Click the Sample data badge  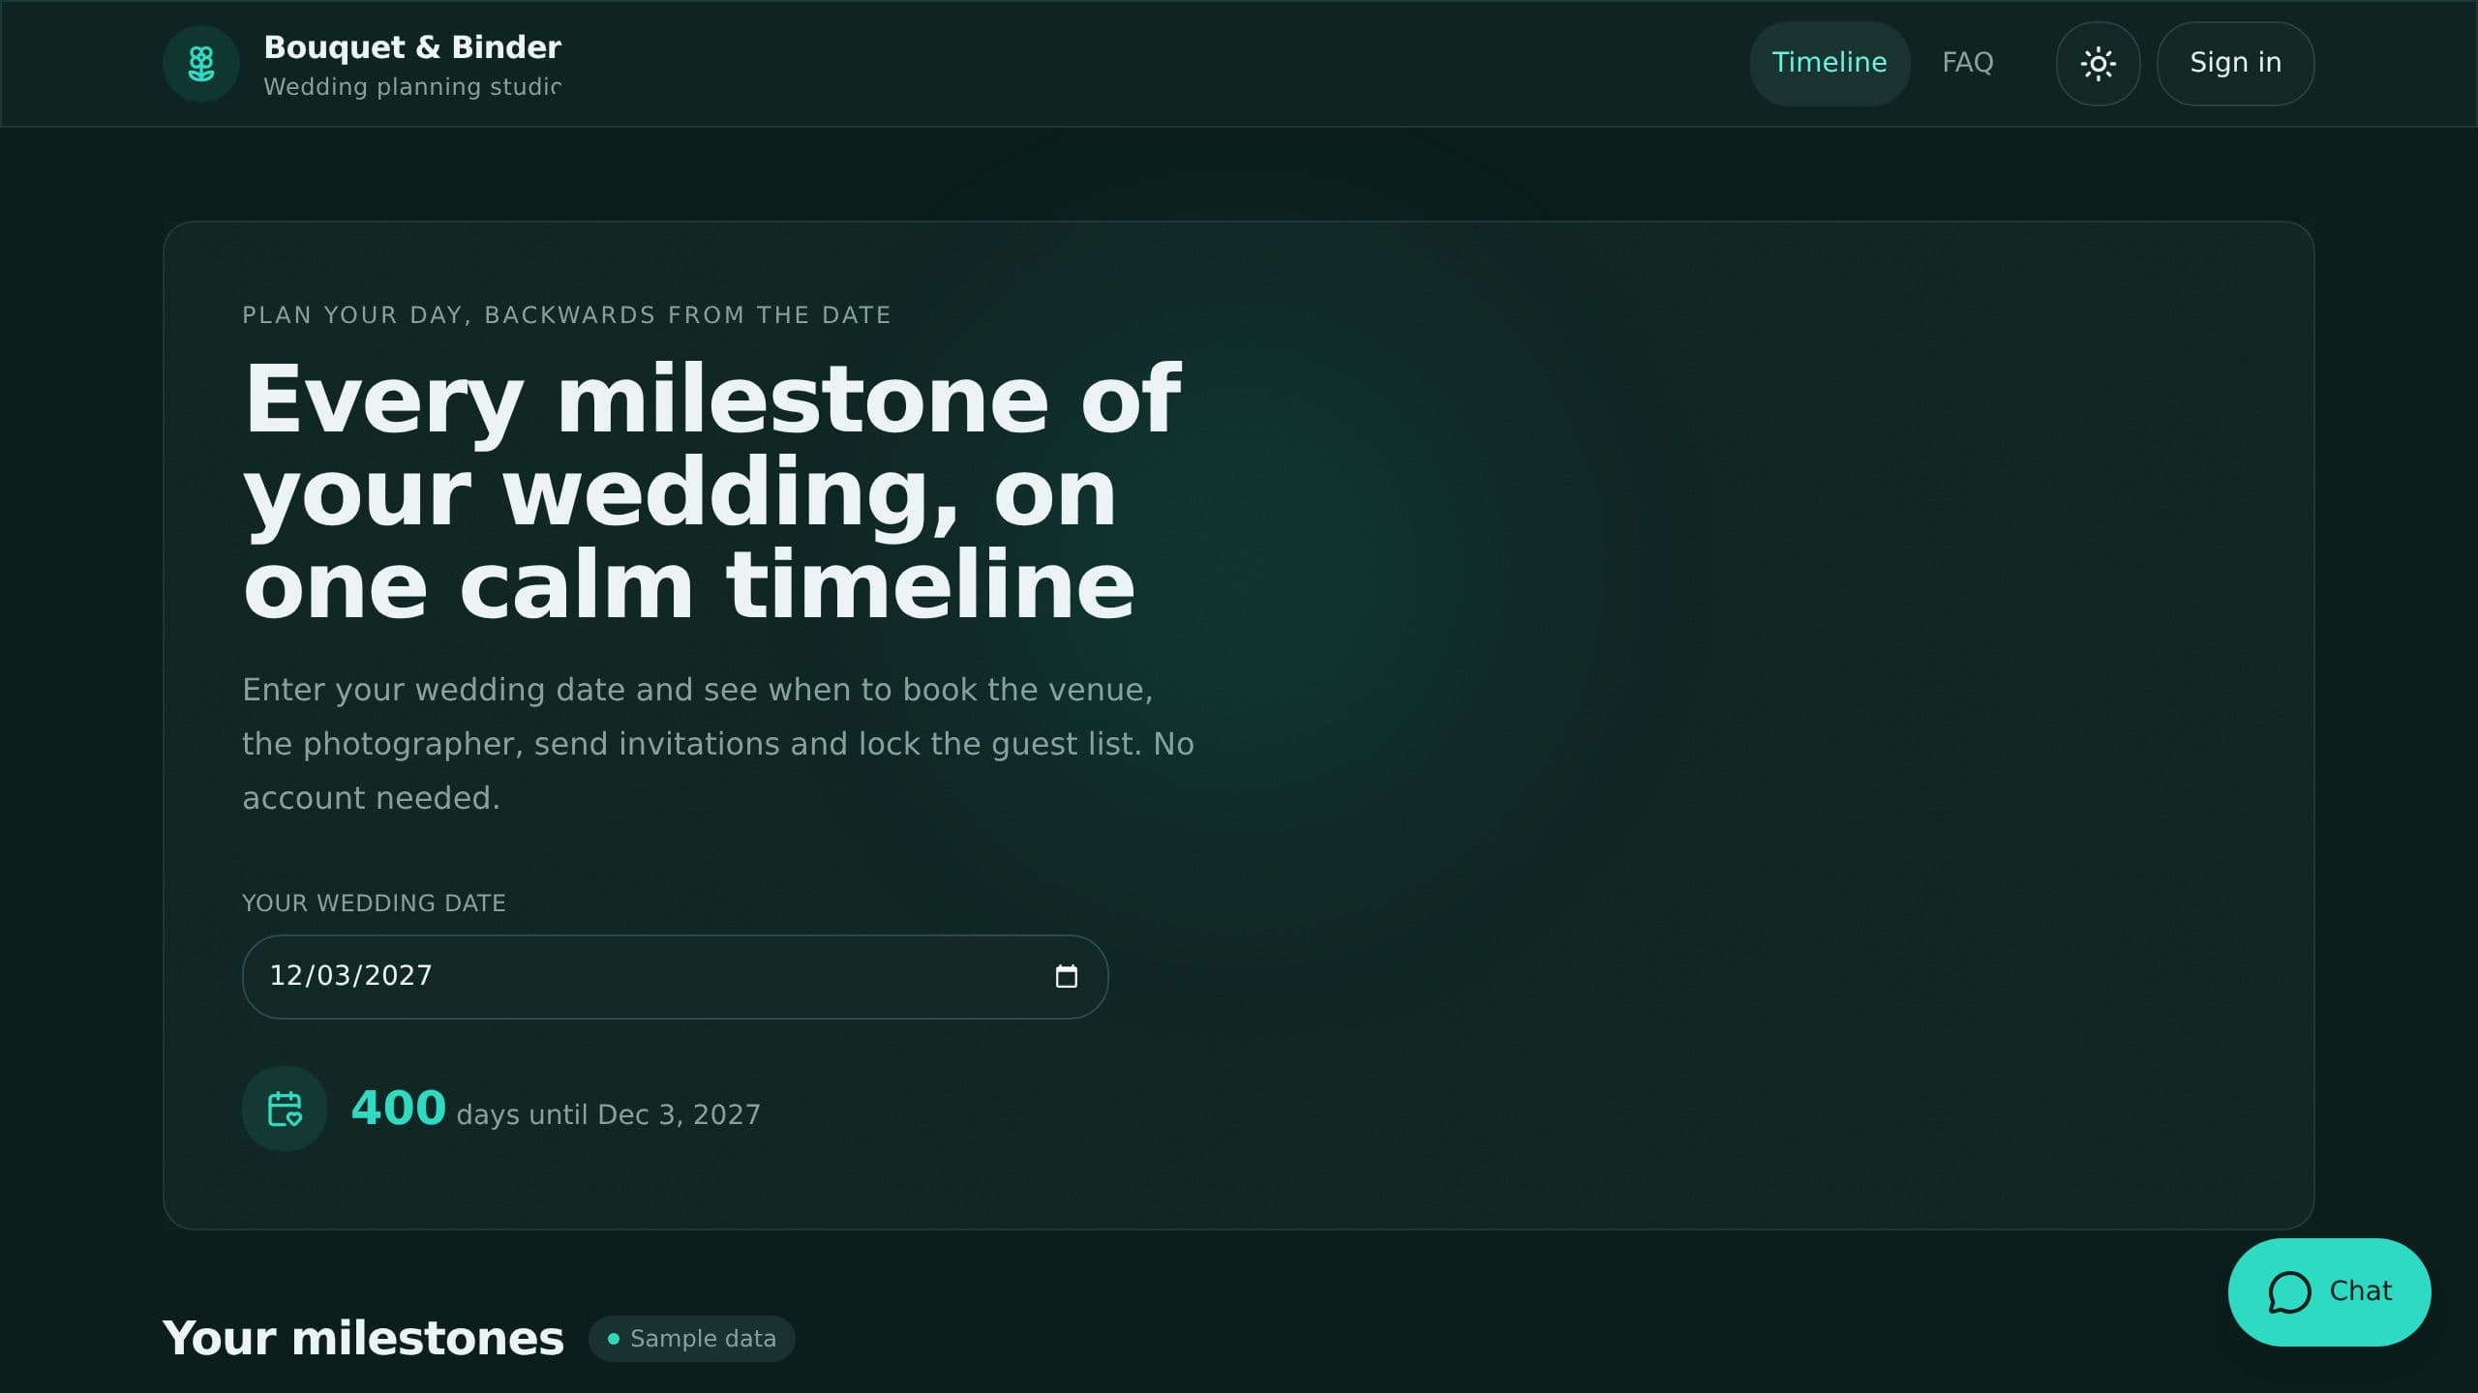coord(692,1339)
